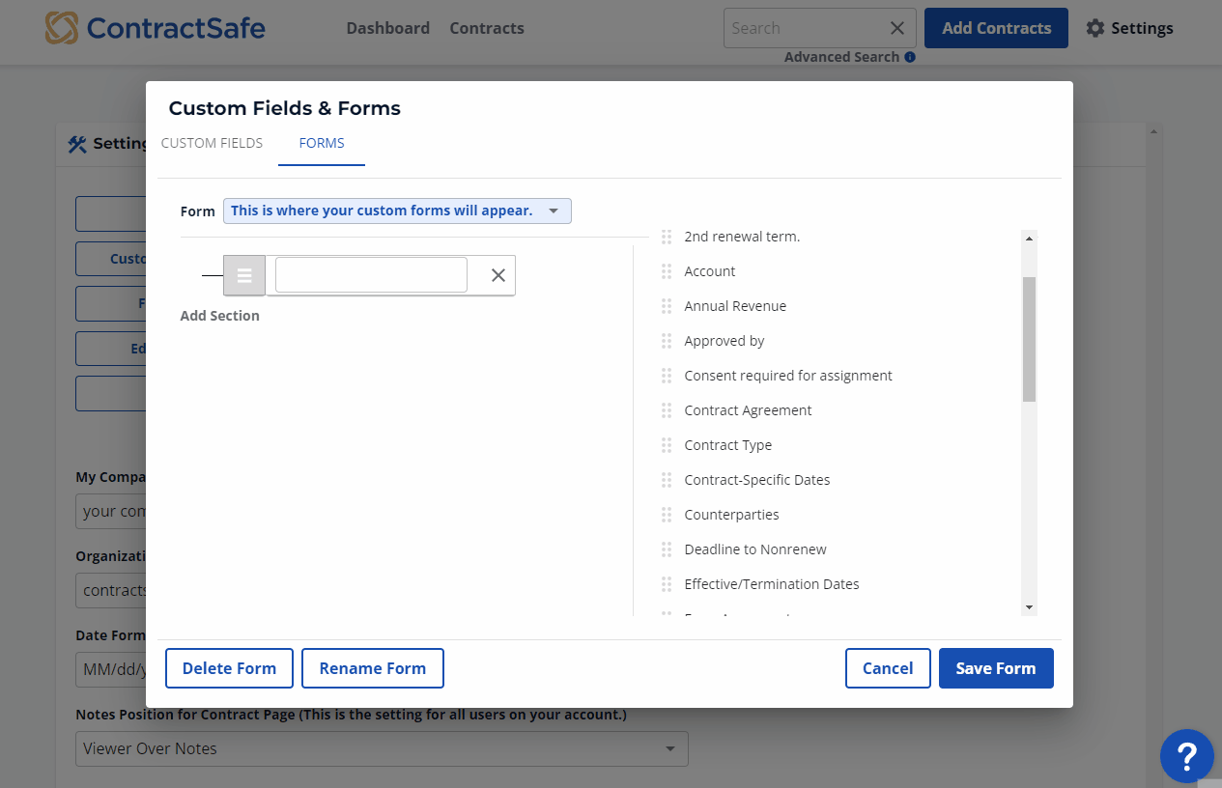Image resolution: width=1222 pixels, height=788 pixels.
Task: Click inside the empty section name field
Action: 370,275
